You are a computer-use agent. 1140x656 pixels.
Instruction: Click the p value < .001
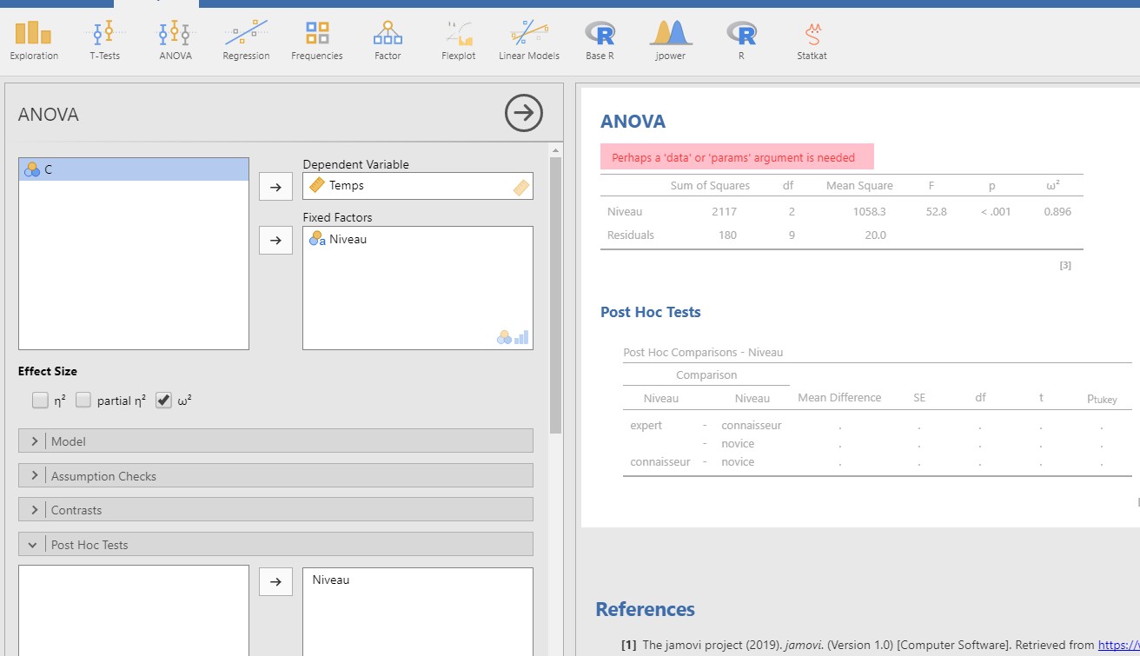pyautogui.click(x=996, y=211)
